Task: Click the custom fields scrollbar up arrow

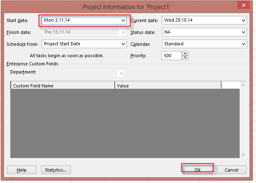Action: pos(243,85)
